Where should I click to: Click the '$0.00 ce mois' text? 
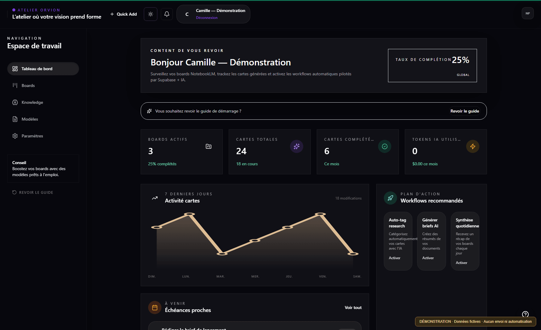pos(425,164)
